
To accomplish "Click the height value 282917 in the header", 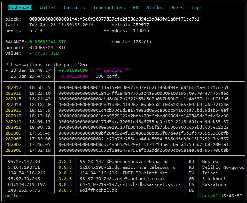I will click(141, 25).
